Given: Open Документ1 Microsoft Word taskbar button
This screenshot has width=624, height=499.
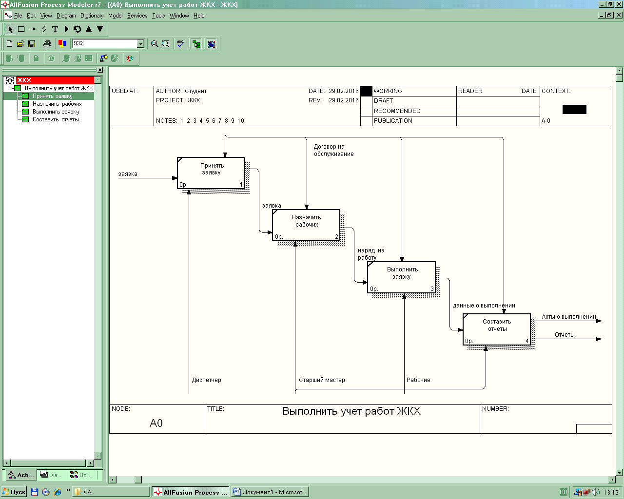Looking at the screenshot, I should point(270,492).
